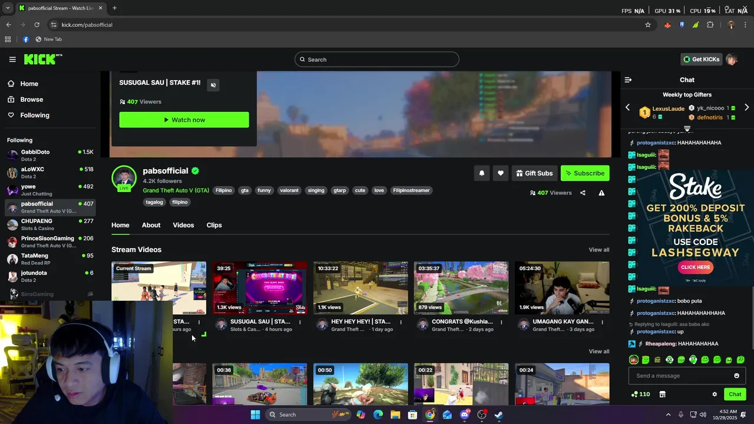The image size is (754, 424).
Task: Click Grand Theft Auto V category link
Action: (x=176, y=190)
